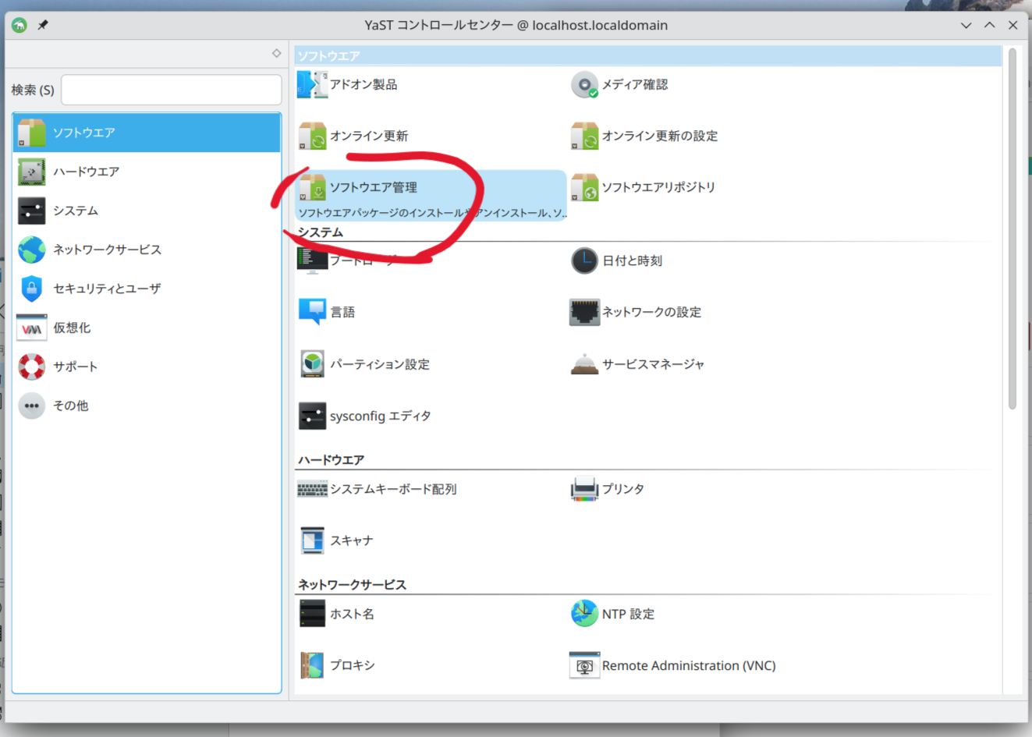
Task: Focus the 検索 search field
Action: pos(172,90)
